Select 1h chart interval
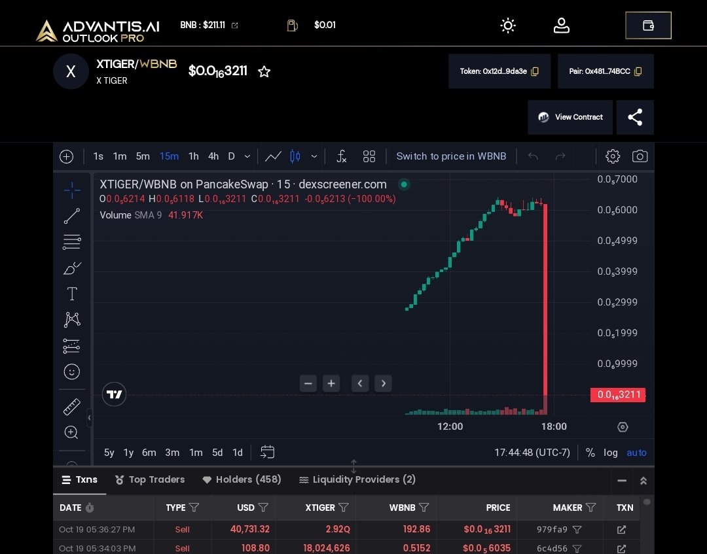The width and height of the screenshot is (707, 554). [193, 156]
